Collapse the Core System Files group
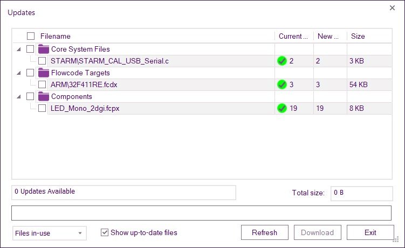405x248 pixels. 18,49
